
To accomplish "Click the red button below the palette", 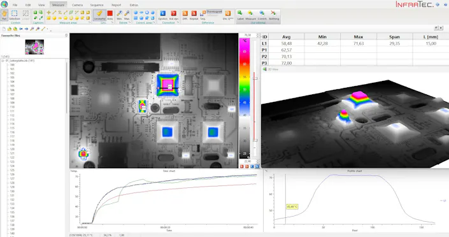I will (x=241, y=166).
